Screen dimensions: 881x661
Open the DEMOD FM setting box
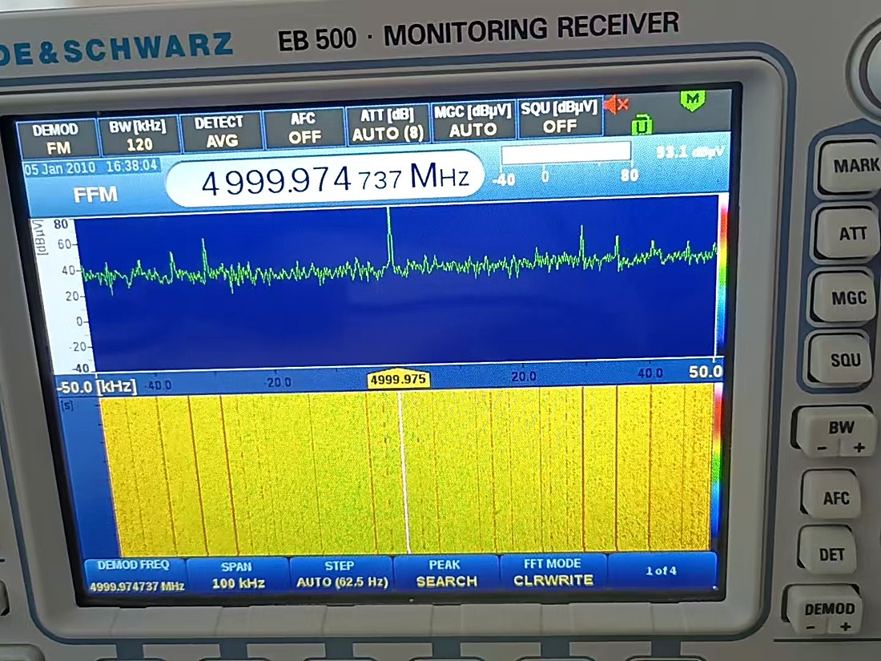(57, 139)
